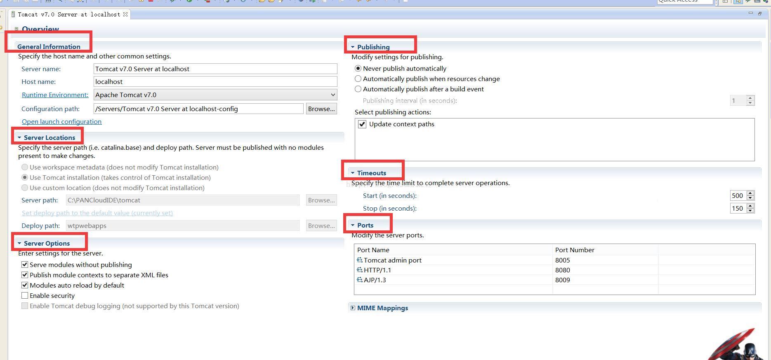Click the Overview page title
This screenshot has width=771, height=360.
coord(40,29)
